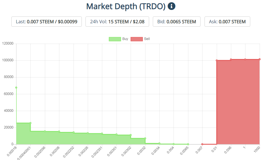Click the y-axis label 120000
Viewport: 265px width, 160px height.
[x=8, y=43]
